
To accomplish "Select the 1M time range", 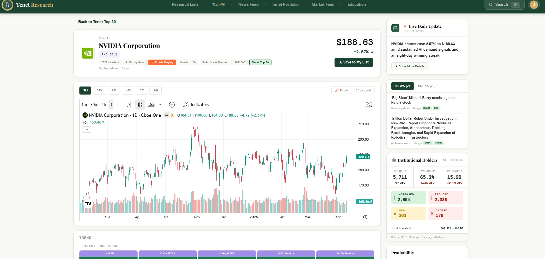I will (x=114, y=90).
